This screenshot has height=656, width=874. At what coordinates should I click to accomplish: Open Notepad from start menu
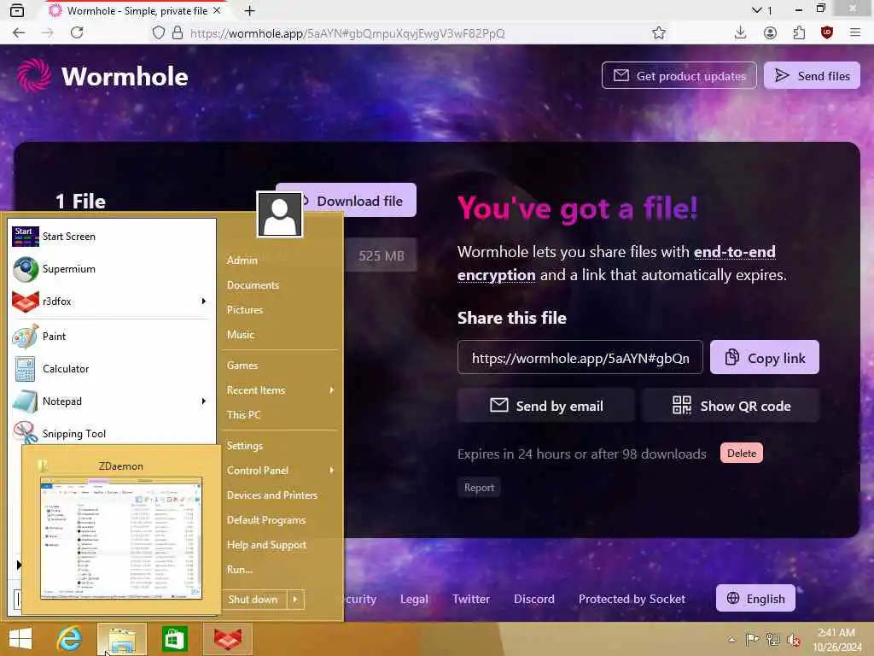click(x=110, y=401)
